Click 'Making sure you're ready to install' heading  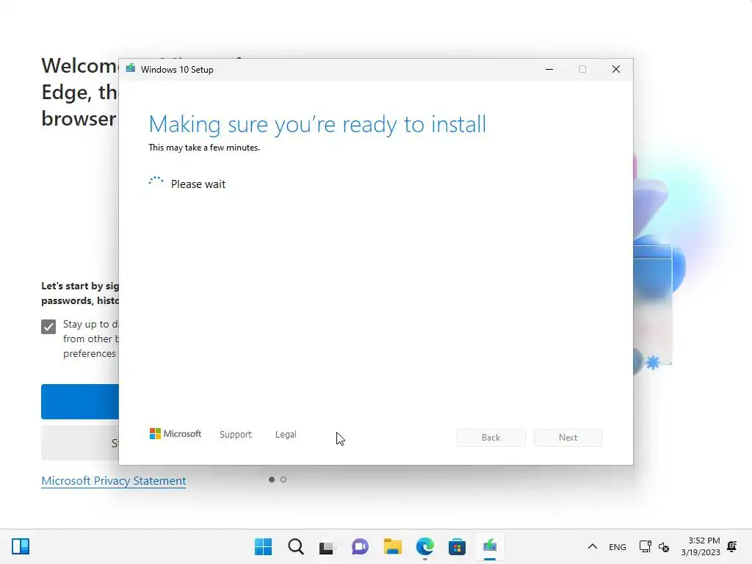point(317,124)
